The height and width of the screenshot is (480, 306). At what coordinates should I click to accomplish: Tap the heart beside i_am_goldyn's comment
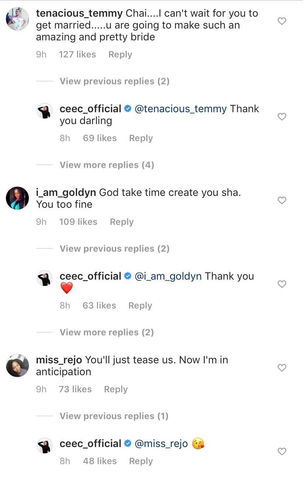[282, 200]
